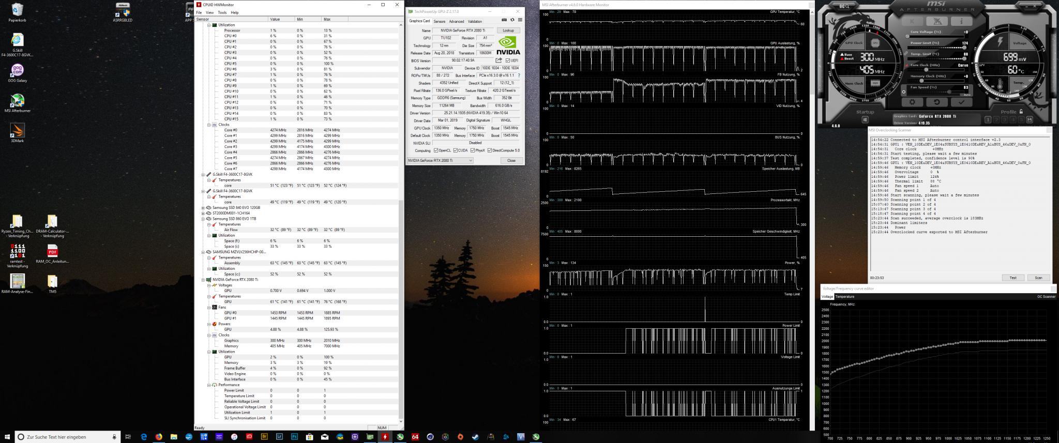The width and height of the screenshot is (1059, 443).
Task: Reset Afterburner settings with the revert arrow
Action: [x=937, y=102]
